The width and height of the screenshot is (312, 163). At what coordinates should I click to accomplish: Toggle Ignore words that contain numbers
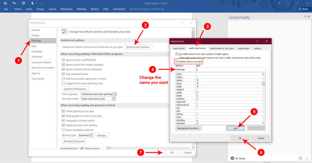pyautogui.click(x=63, y=65)
